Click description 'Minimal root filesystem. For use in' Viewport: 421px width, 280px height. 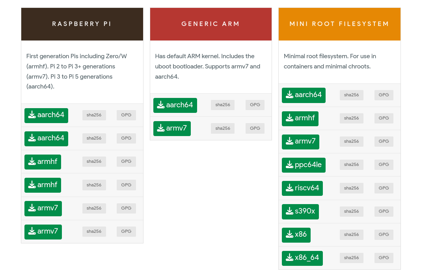(330, 56)
